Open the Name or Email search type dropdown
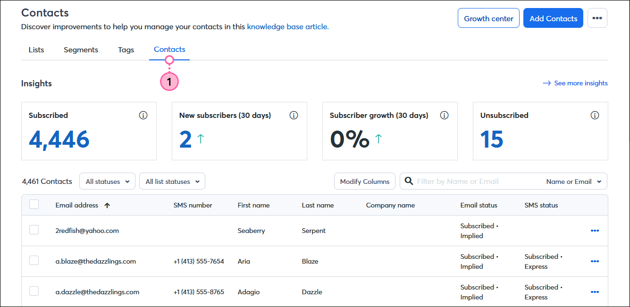This screenshot has width=630, height=307. pos(574,181)
